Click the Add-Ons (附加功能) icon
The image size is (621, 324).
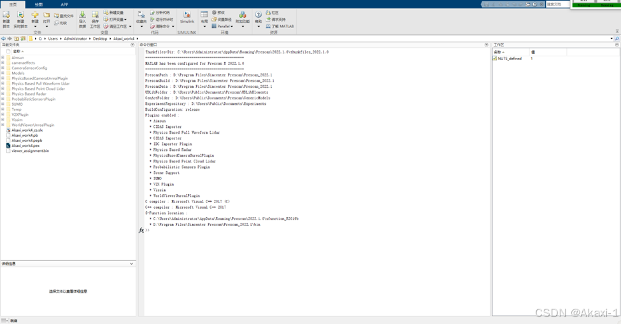(243, 15)
